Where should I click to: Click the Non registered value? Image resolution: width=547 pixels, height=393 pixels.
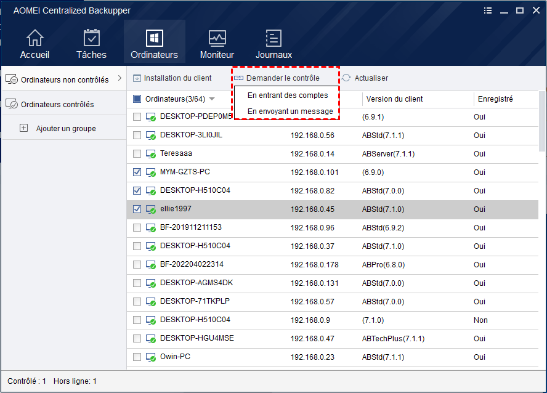(x=480, y=320)
